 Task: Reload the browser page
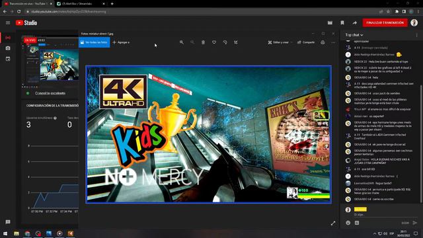19,12
